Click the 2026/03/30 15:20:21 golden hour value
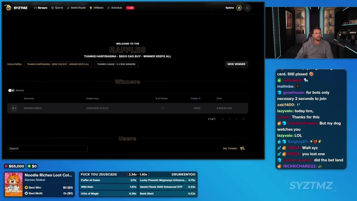Screen dimensions: 357x201 (x=97, y=108)
